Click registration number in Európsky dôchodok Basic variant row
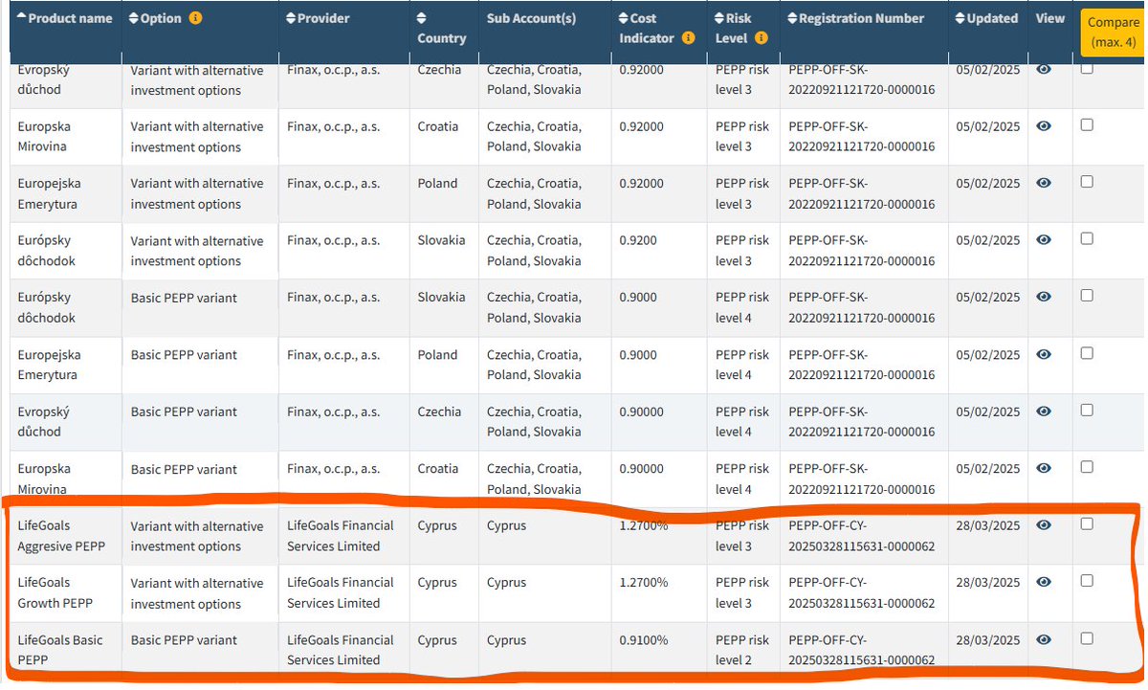This screenshot has height=690, width=1148. (x=862, y=307)
